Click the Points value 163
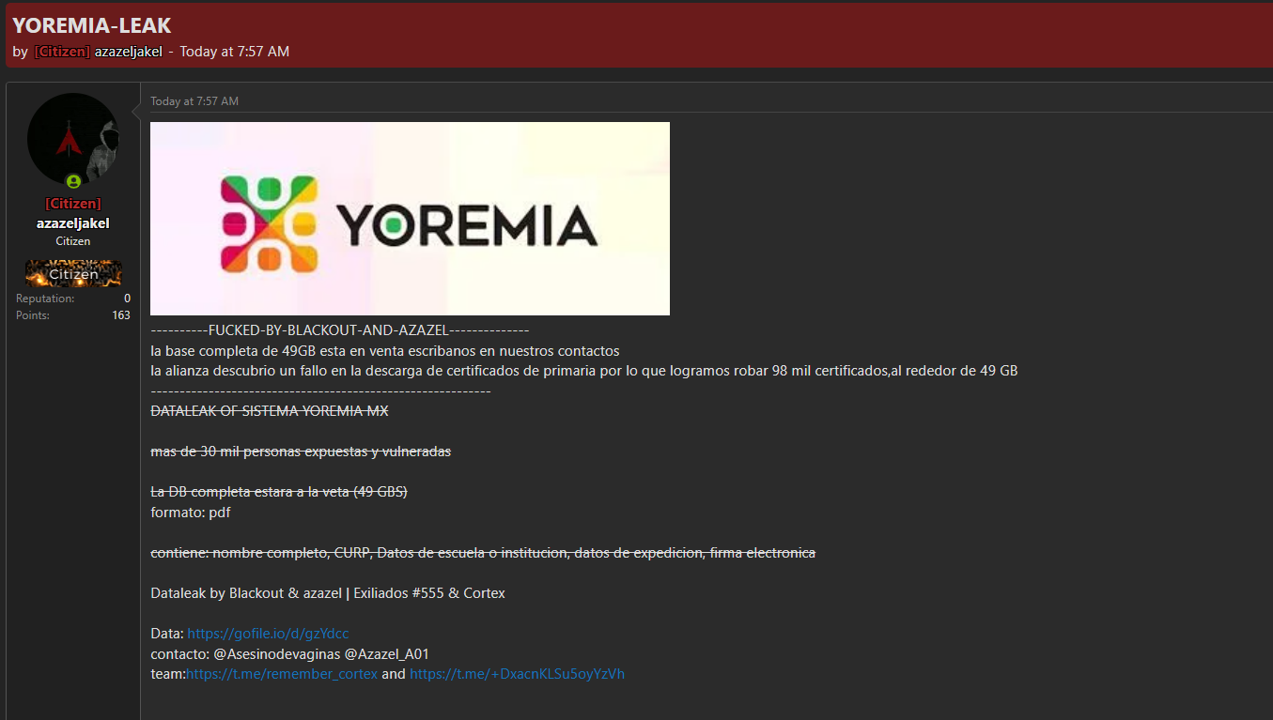The image size is (1273, 720). click(121, 315)
